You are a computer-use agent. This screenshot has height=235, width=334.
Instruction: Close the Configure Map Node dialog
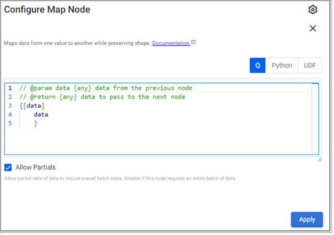313,29
